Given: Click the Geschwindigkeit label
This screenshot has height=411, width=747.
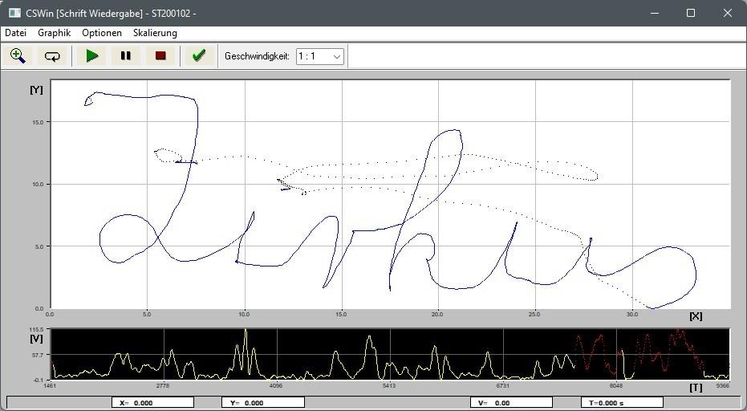Looking at the screenshot, I should pyautogui.click(x=257, y=56).
